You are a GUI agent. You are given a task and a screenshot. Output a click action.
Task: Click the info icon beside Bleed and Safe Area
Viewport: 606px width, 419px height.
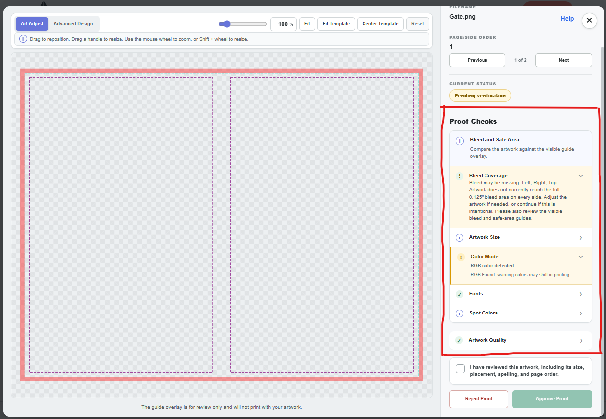pos(459,141)
